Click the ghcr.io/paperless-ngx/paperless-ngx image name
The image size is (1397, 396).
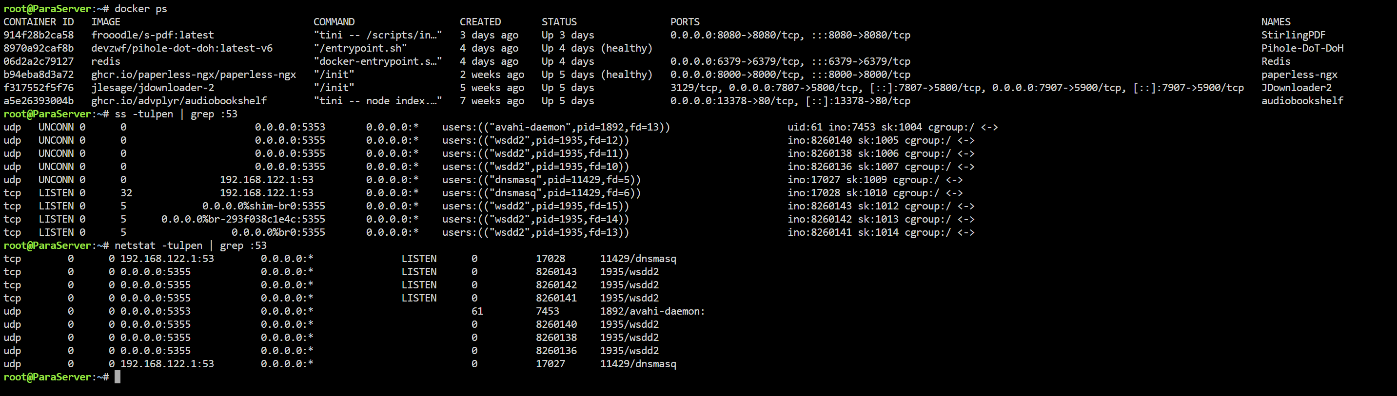(194, 75)
